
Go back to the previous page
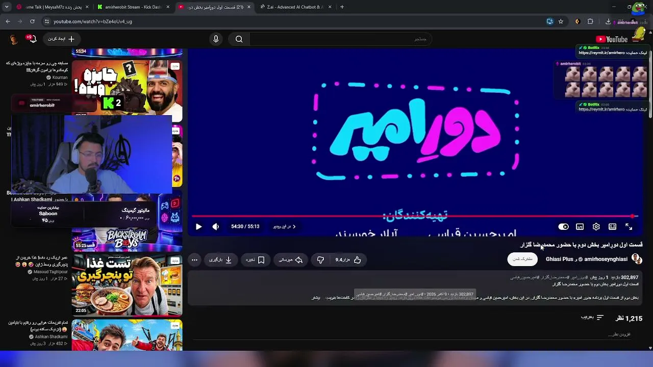[x=8, y=21]
